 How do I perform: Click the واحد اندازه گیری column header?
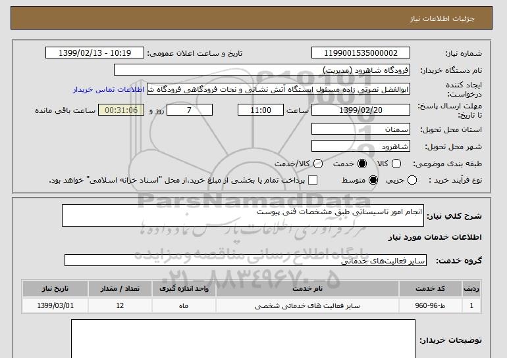tap(184, 288)
